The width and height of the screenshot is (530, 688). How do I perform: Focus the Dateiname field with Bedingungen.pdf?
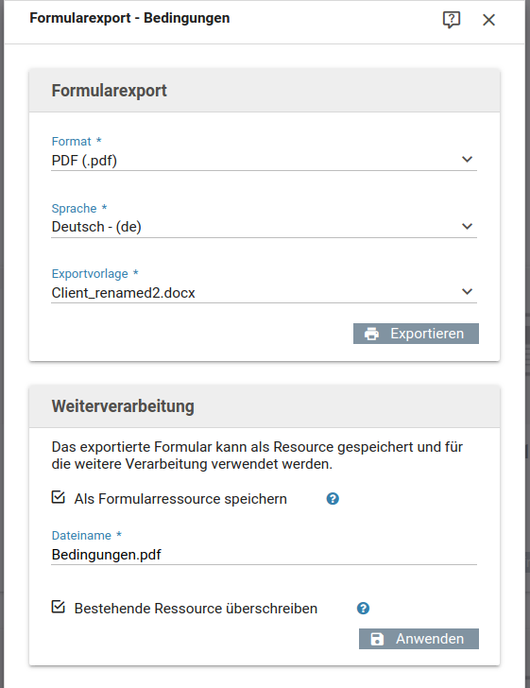[x=265, y=555]
